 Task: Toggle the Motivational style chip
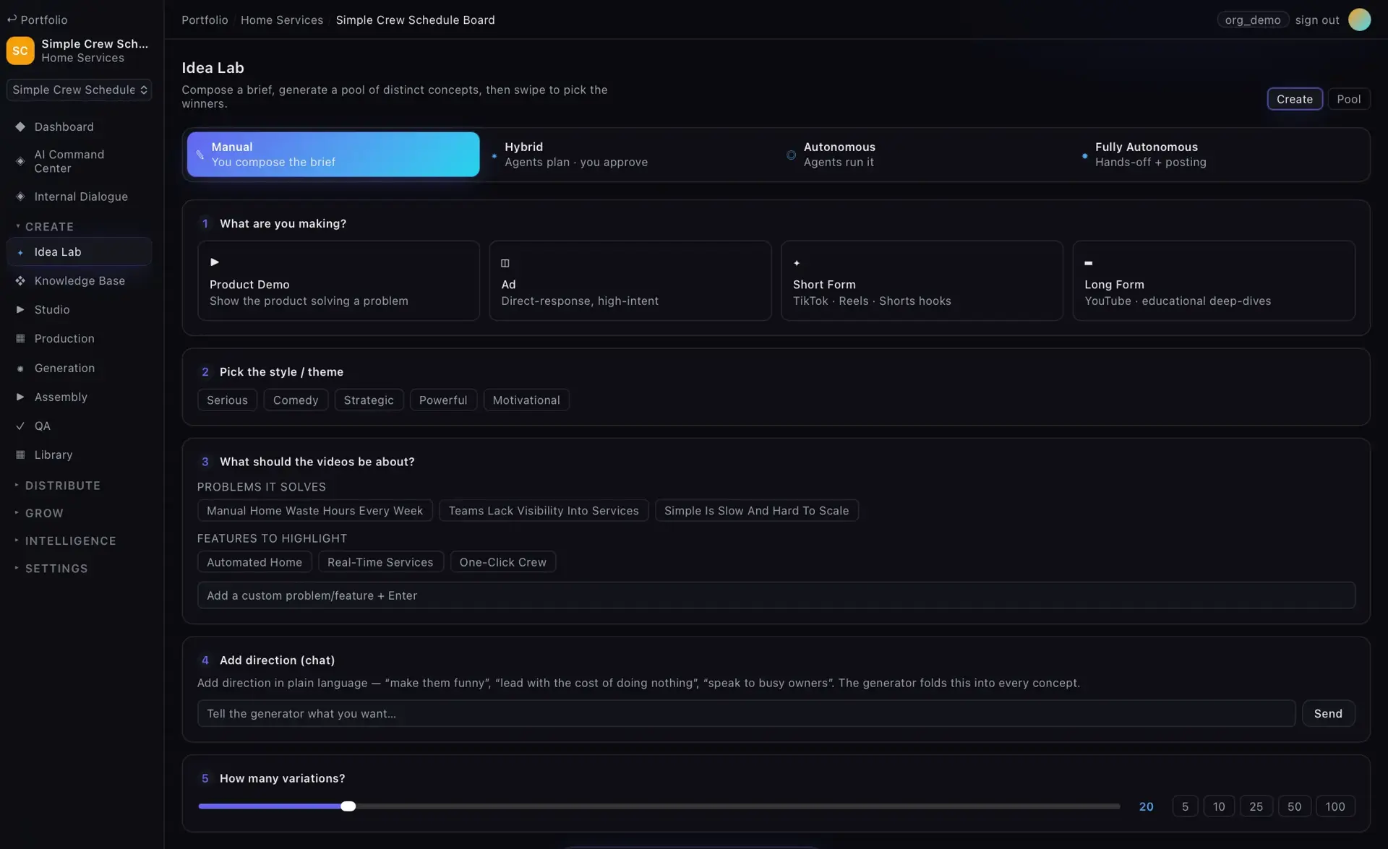(526, 400)
